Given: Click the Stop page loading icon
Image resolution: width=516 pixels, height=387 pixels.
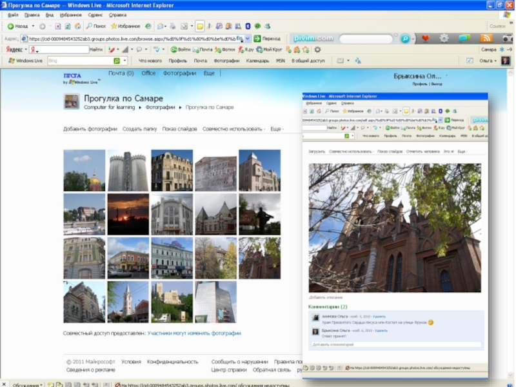Looking at the screenshot, I should point(58,26).
